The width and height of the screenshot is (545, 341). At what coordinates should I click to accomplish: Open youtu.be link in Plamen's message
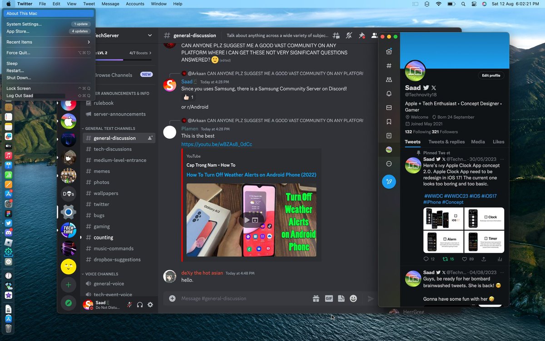pyautogui.click(x=217, y=144)
